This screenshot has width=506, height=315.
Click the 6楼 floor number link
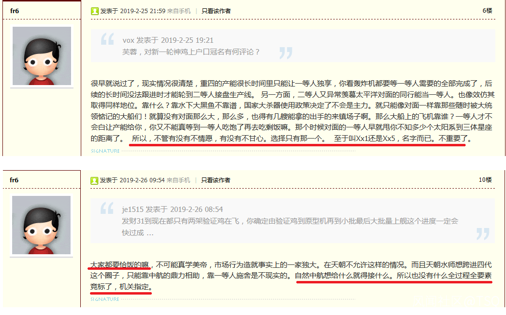pyautogui.click(x=488, y=11)
